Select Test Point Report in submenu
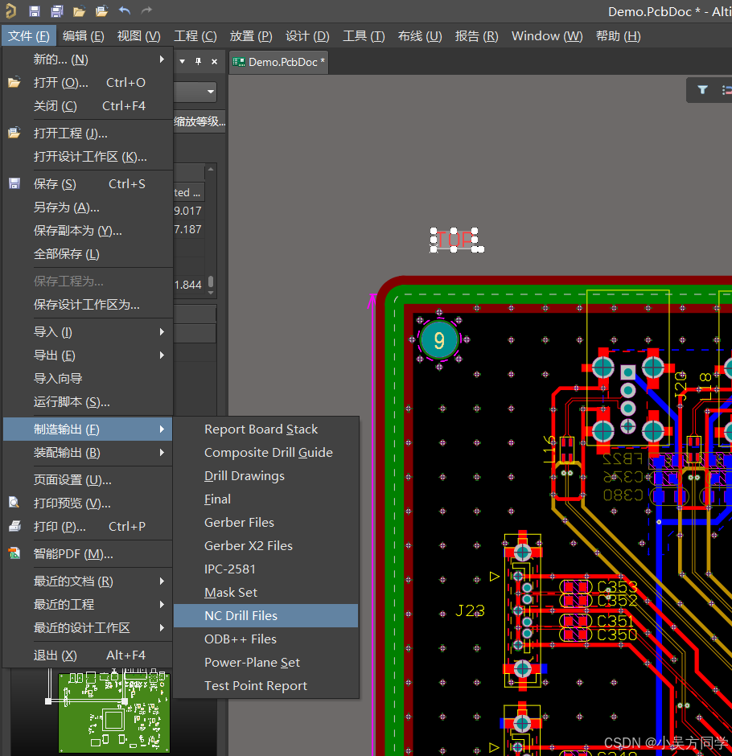 [265, 685]
